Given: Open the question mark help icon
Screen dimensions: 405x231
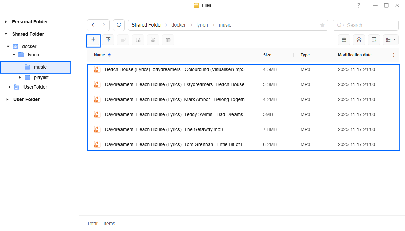Looking at the screenshot, I should (358, 5).
